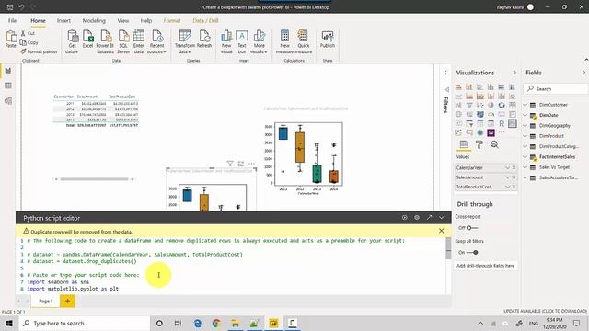Add a new report page
This screenshot has width=589, height=331.
pyautogui.click(x=67, y=301)
